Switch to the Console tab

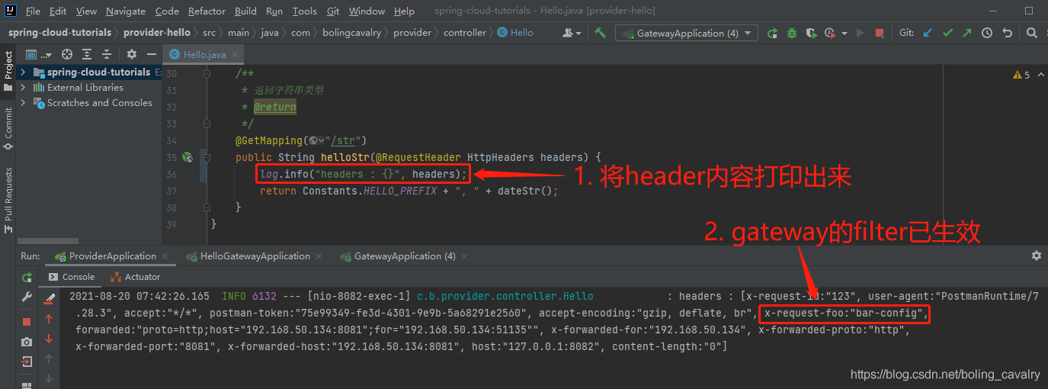72,277
